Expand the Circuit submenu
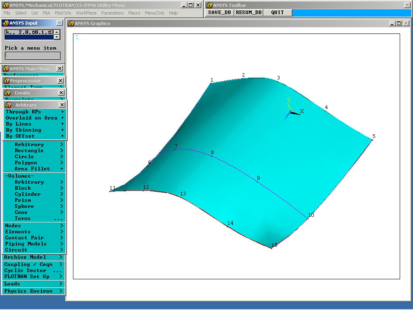The image size is (413, 310). tap(34, 250)
